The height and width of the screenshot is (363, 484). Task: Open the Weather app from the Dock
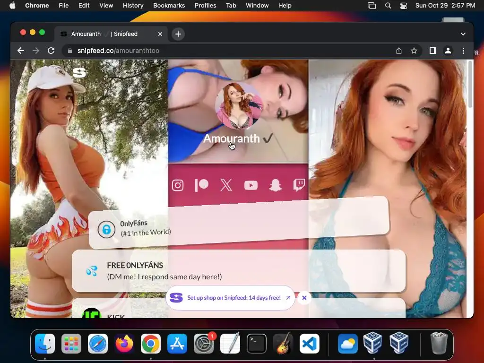[347, 344]
